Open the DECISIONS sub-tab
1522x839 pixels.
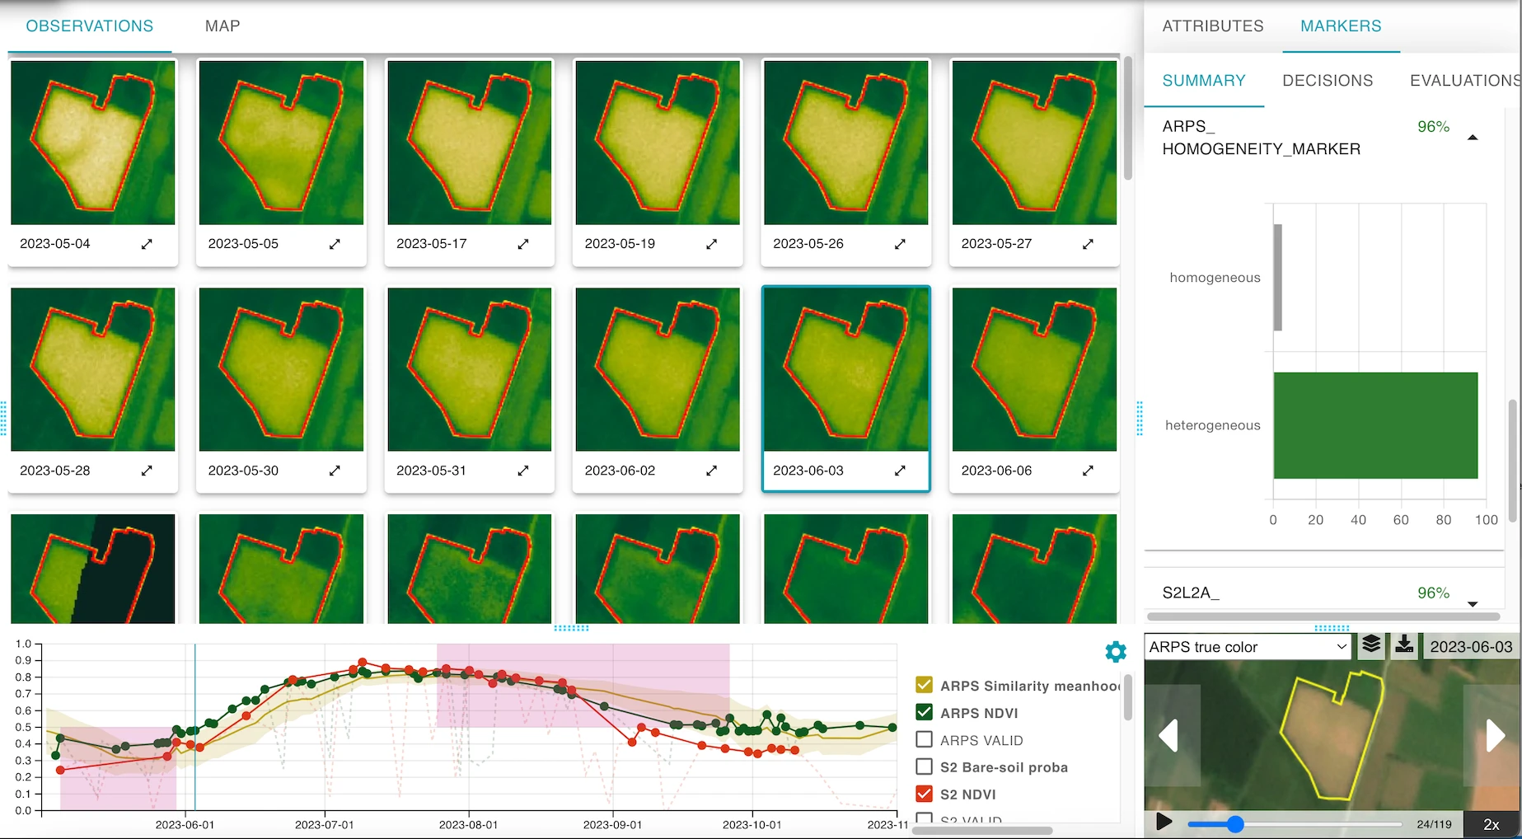click(1328, 81)
